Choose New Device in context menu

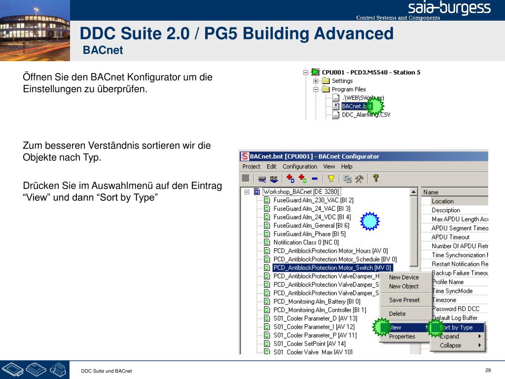point(404,277)
